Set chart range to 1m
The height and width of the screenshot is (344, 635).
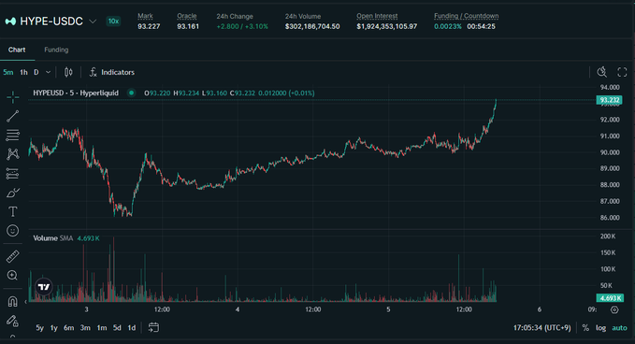(102, 328)
